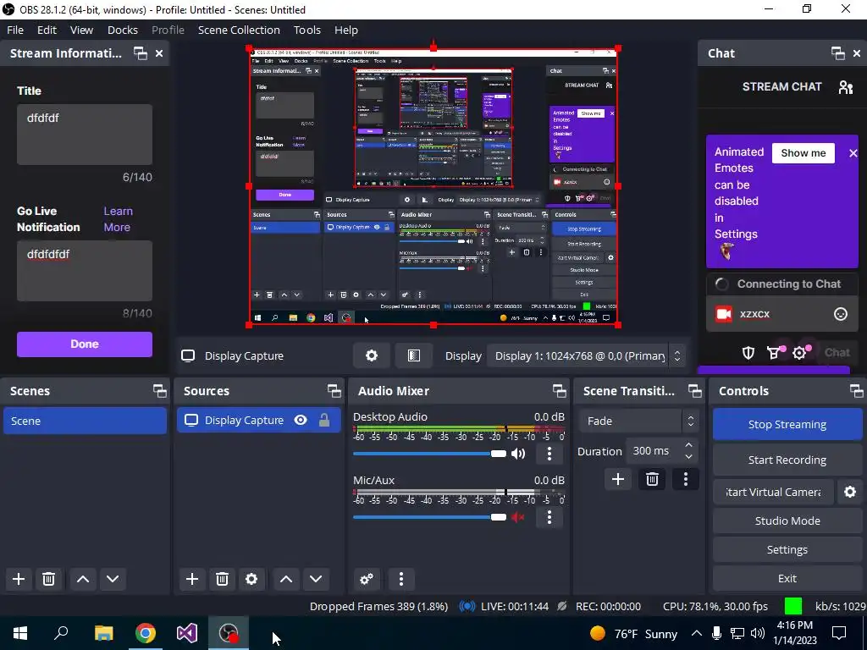Click the stream Title text field

tap(85, 135)
